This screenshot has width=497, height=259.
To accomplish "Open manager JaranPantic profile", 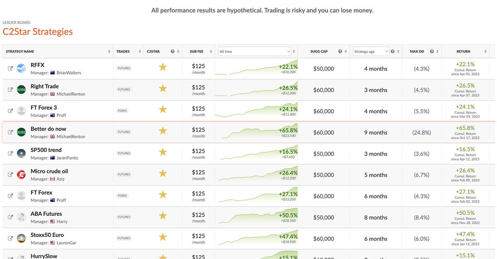I will pyautogui.click(x=68, y=158).
